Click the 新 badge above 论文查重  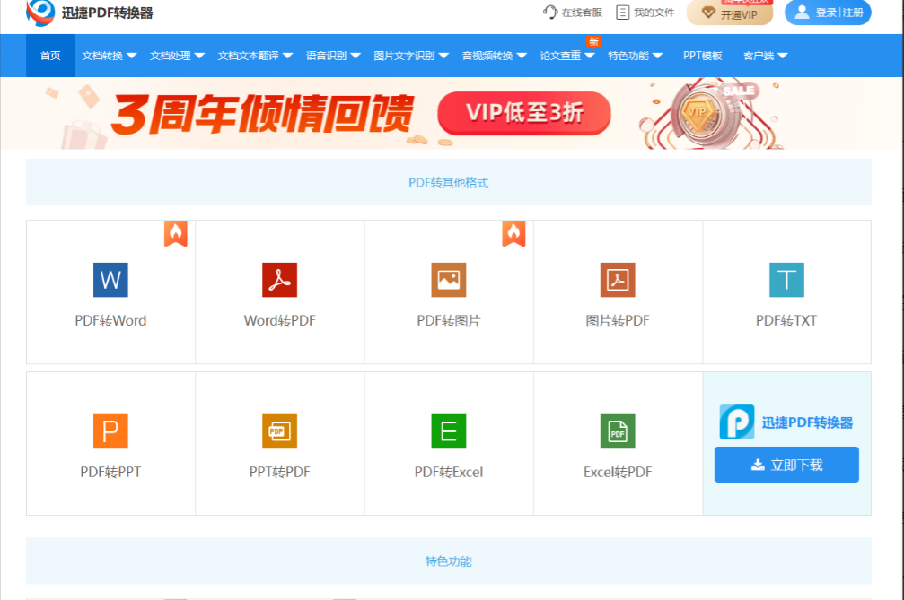click(593, 41)
